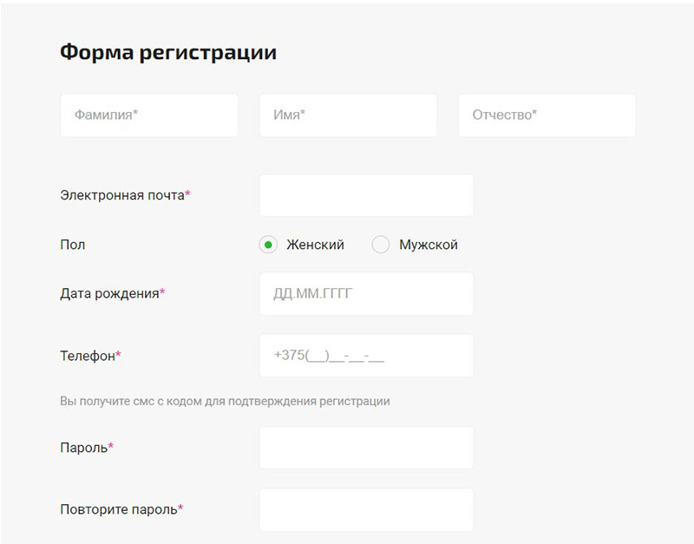
Task: Click the Пароль label text
Action: (84, 448)
